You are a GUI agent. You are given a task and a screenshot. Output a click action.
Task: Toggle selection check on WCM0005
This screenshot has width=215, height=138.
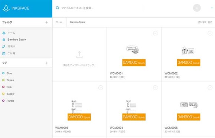pyautogui.click(x=210, y=87)
